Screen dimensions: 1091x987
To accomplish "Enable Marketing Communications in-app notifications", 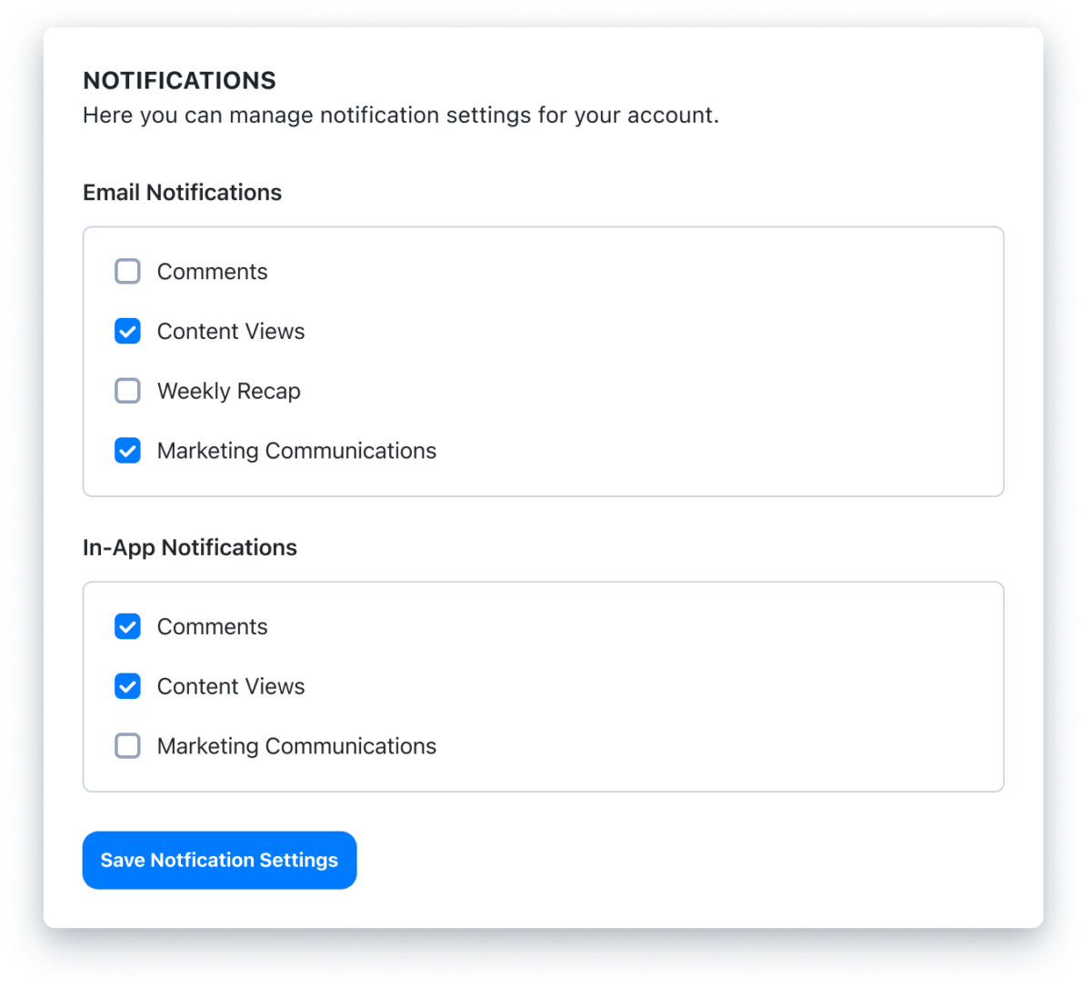I will (127, 745).
